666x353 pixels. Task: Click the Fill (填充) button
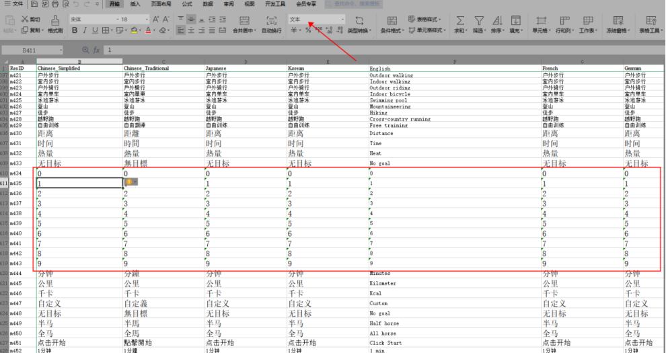pyautogui.click(x=515, y=25)
